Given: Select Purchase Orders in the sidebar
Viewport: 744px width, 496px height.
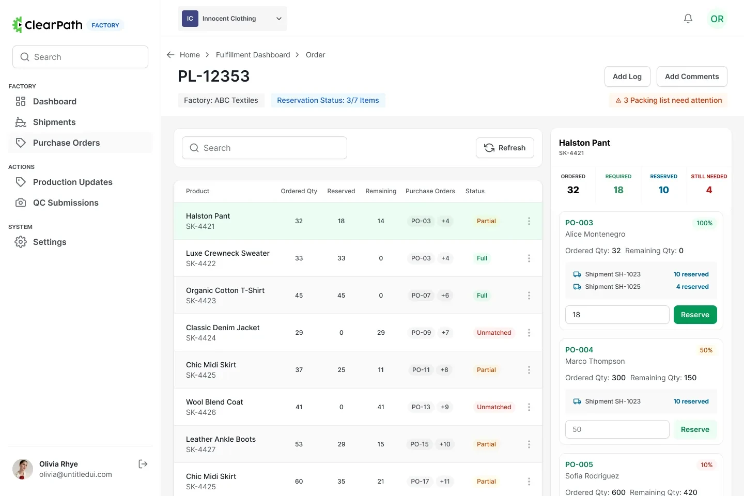Looking at the screenshot, I should (x=80, y=143).
